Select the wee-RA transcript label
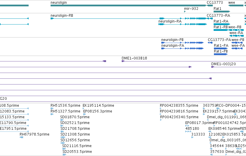Image resolution: width=246 pixels, height=156 pixels. point(236,33)
